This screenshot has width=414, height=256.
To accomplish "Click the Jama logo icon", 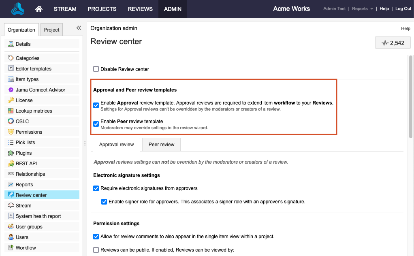I will coord(17,9).
